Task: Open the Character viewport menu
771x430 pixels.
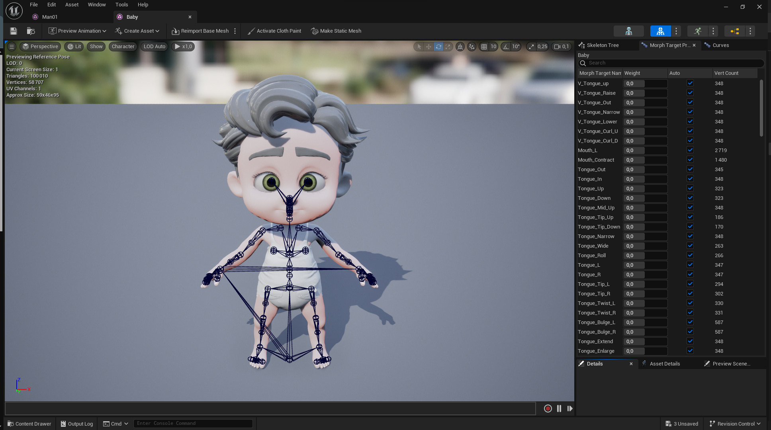Action: [x=123, y=47]
